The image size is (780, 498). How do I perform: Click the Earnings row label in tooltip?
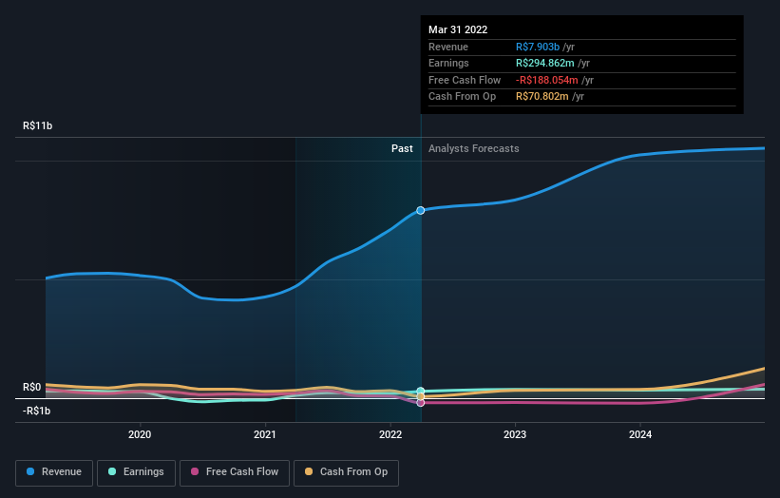coord(448,63)
